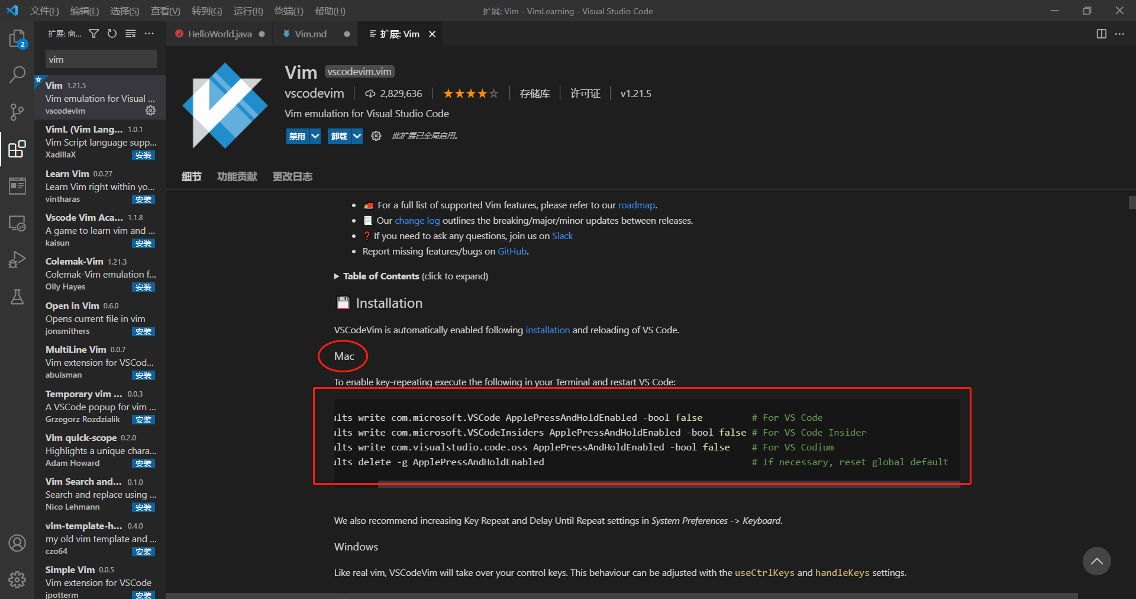Install the VimL extension

click(143, 155)
